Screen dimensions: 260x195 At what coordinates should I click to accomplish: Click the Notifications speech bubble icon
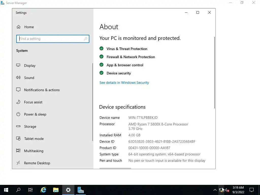pyautogui.click(x=18, y=90)
